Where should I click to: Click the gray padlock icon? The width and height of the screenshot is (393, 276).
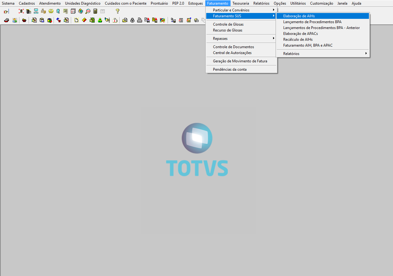coord(132,20)
